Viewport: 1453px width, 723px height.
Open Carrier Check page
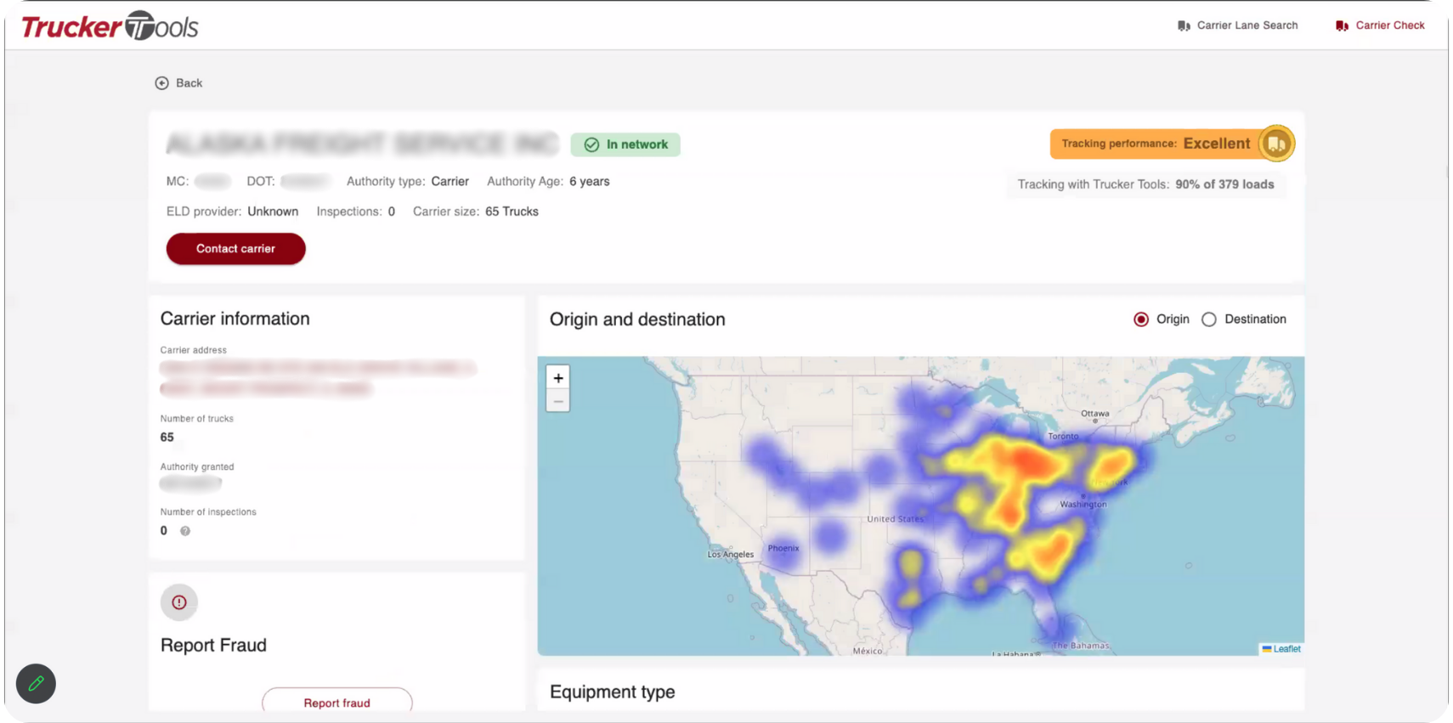(1389, 25)
